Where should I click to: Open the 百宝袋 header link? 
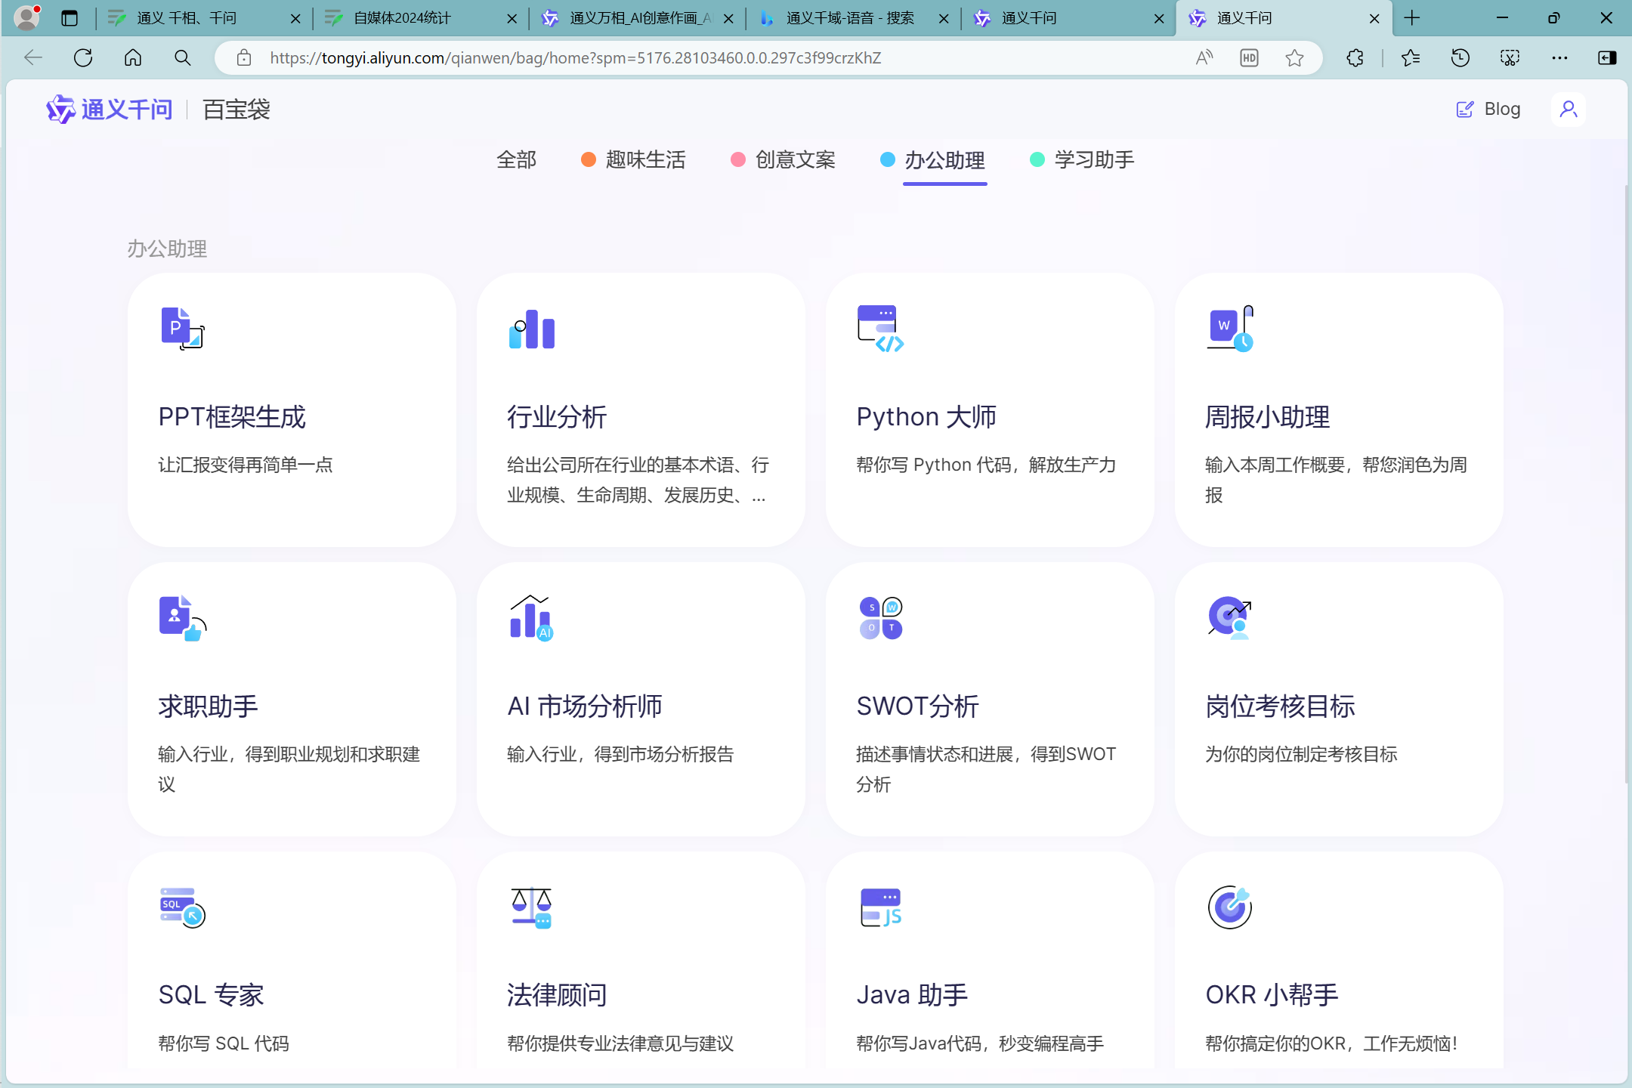pyautogui.click(x=236, y=110)
